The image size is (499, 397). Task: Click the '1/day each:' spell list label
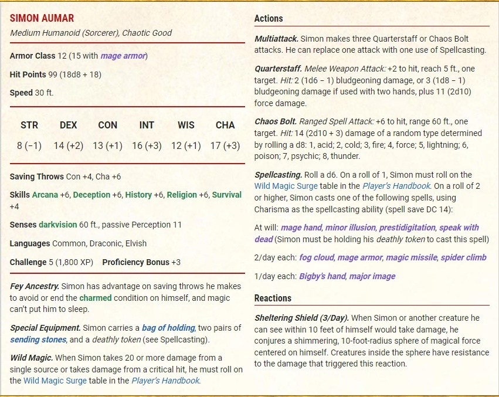(275, 276)
